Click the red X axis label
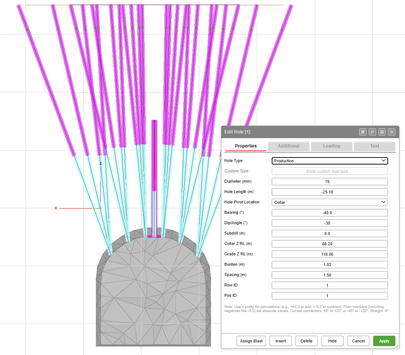The height and width of the screenshot is (355, 405). [x=56, y=208]
